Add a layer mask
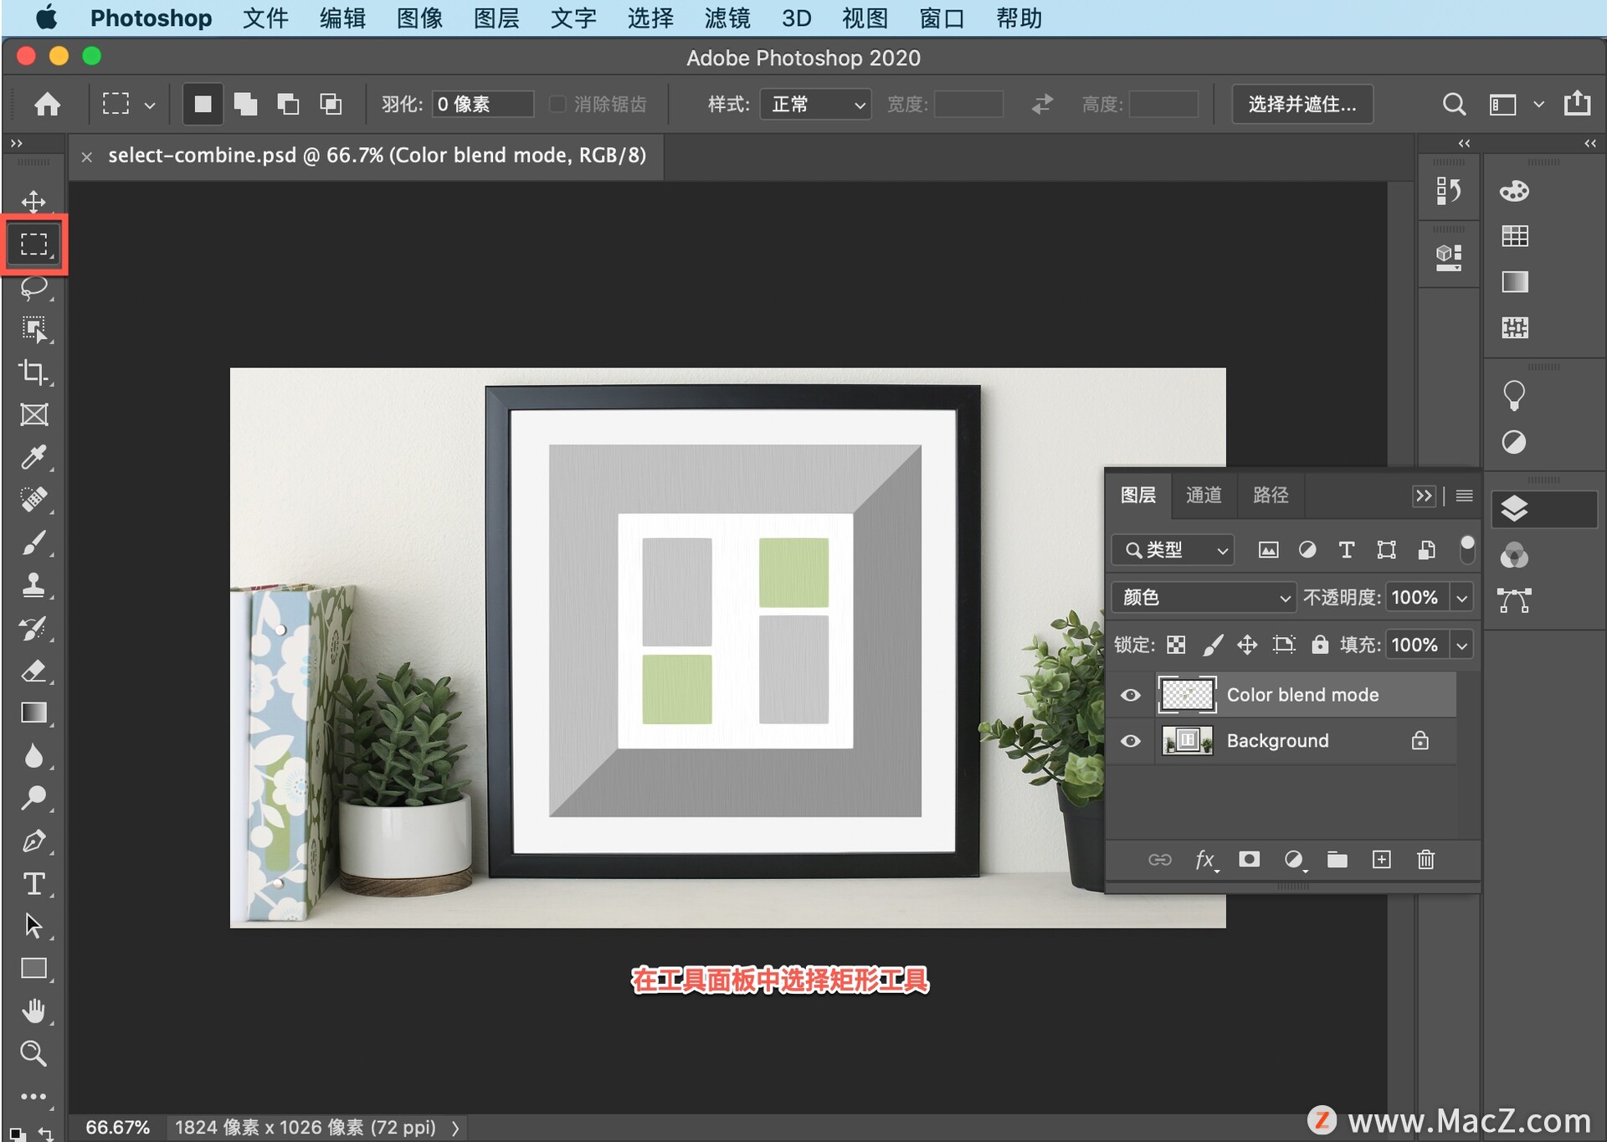 tap(1249, 859)
